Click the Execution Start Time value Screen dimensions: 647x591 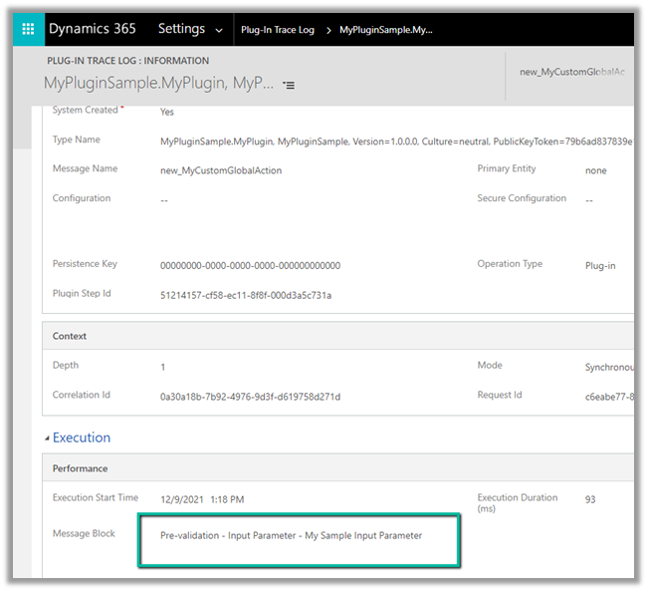[202, 499]
